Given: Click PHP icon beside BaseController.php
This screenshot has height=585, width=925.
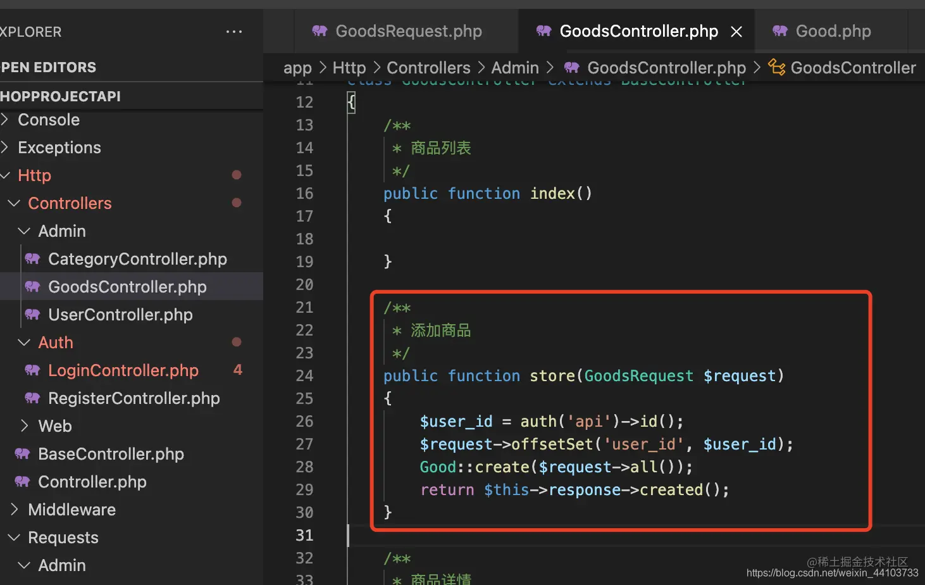Looking at the screenshot, I should coord(22,454).
